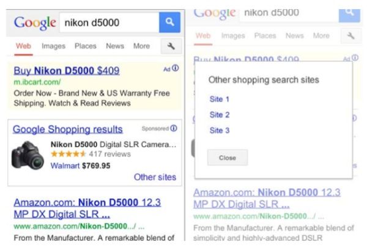Click the Nikon D5000 camera thumbnail
The width and height of the screenshot is (367, 250).
28,155
